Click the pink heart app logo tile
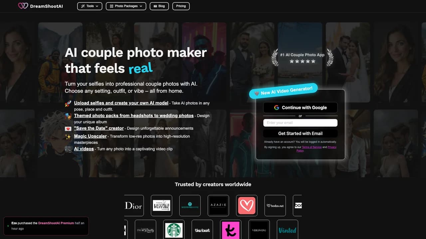426x239 pixels. (247, 205)
